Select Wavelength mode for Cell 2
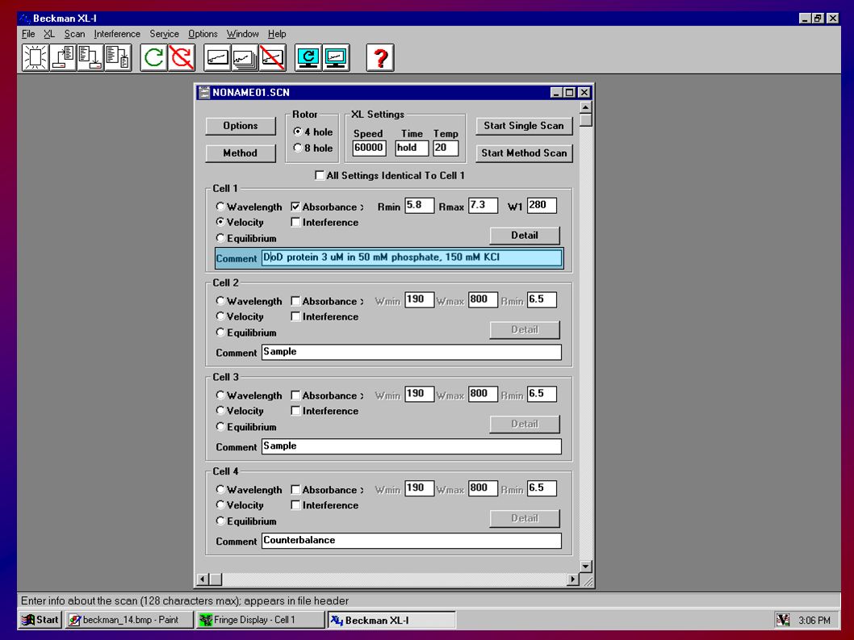 pos(220,301)
